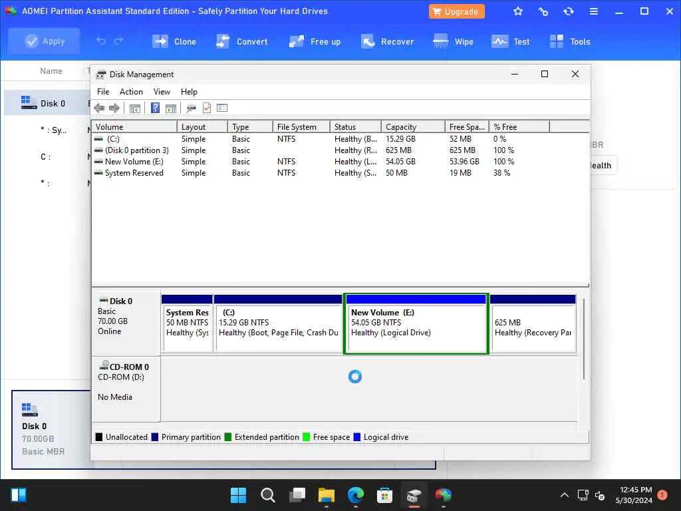Select Disk 0 row in AOMEI list
The image size is (681, 511).
point(47,103)
